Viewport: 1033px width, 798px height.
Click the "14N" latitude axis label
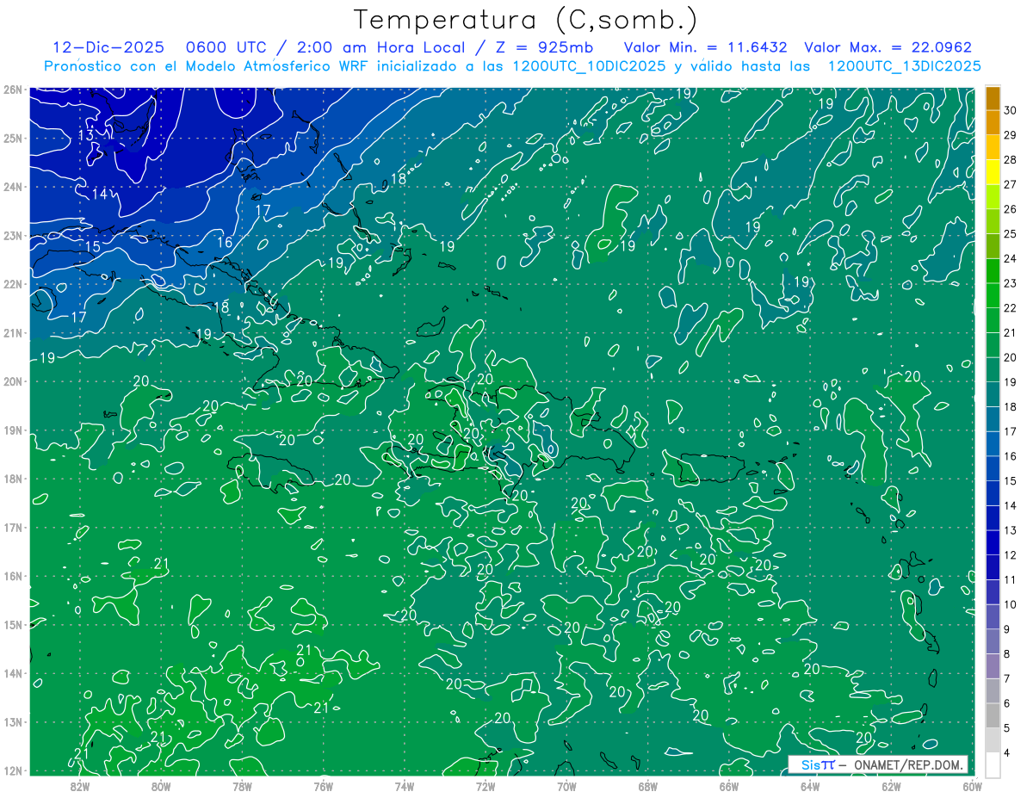[x=13, y=673]
